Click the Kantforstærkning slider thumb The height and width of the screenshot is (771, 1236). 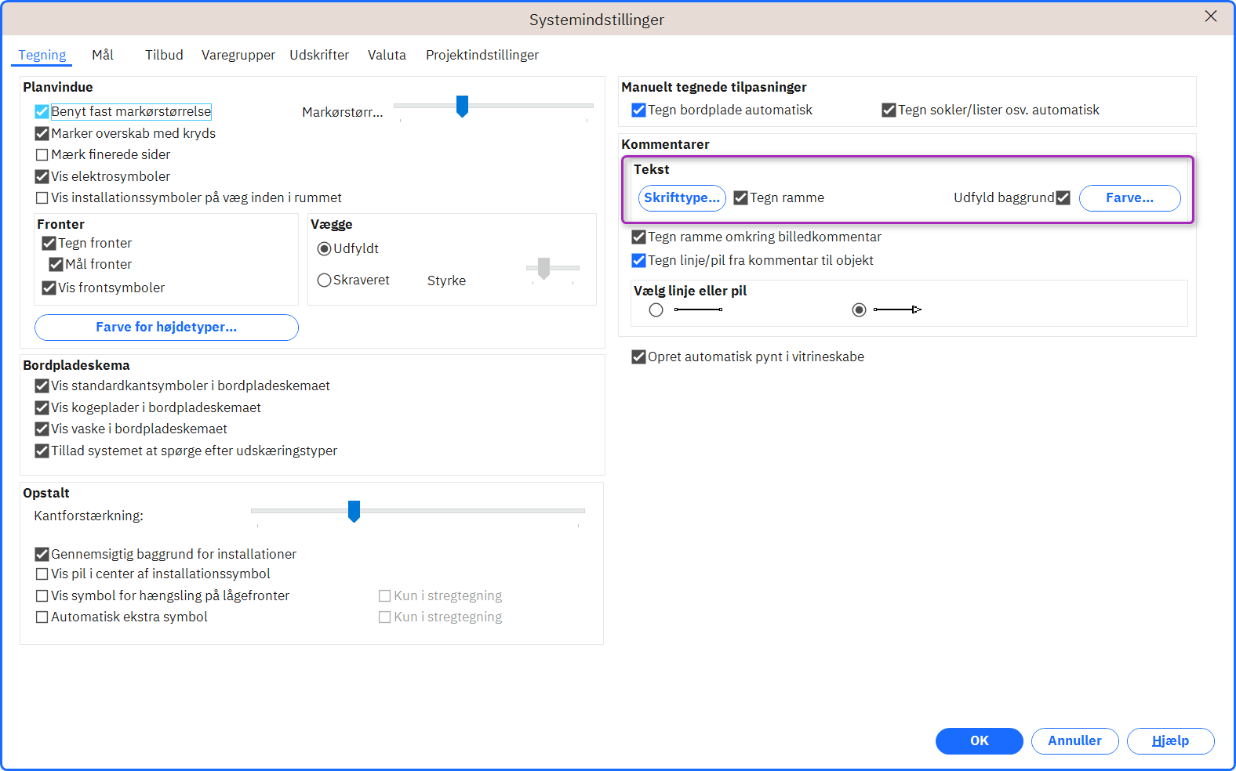pyautogui.click(x=354, y=512)
